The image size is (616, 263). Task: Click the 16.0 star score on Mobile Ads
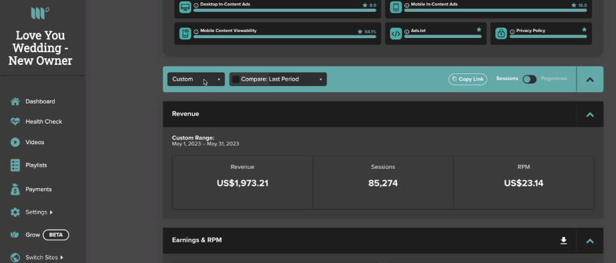coord(579,5)
